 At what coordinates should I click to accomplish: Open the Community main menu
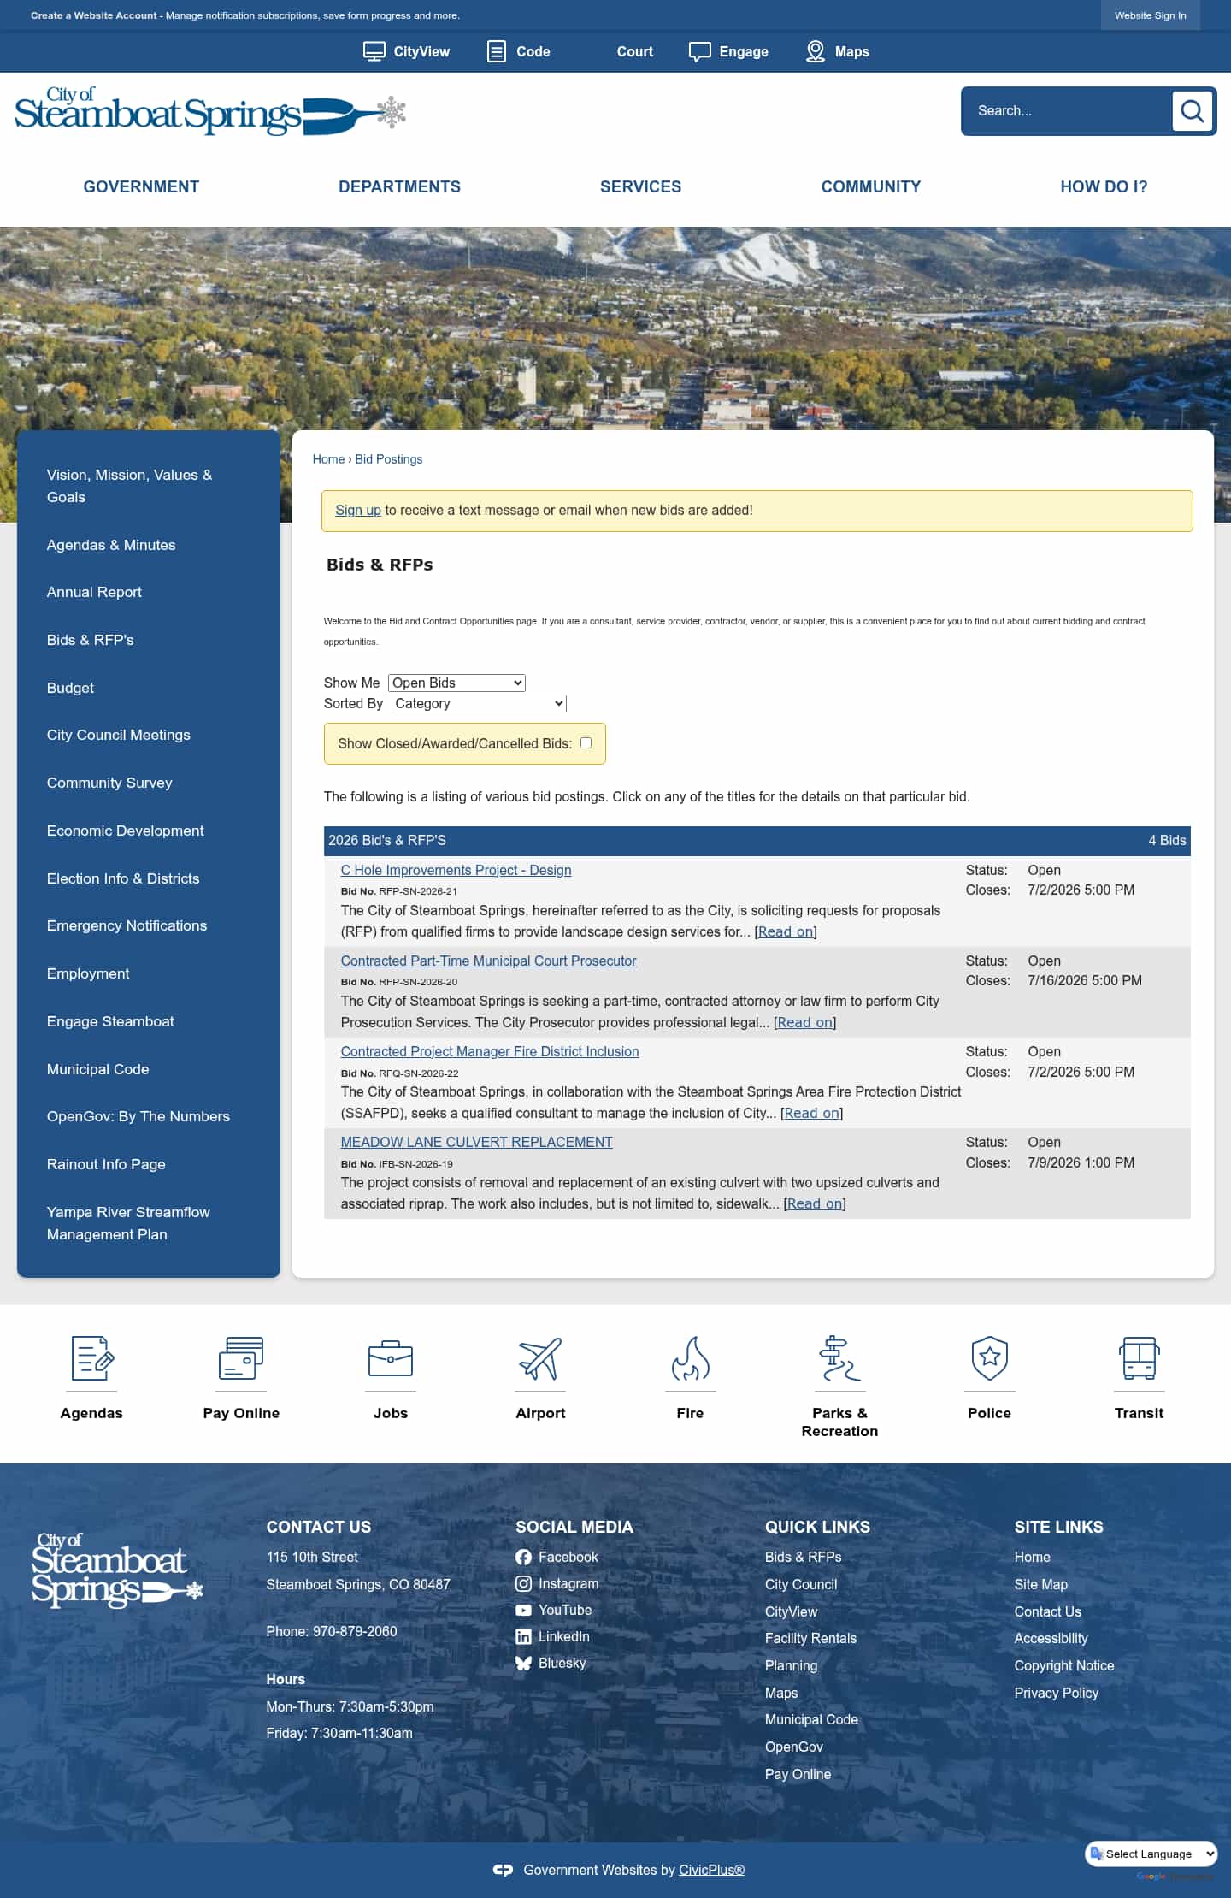(x=871, y=186)
